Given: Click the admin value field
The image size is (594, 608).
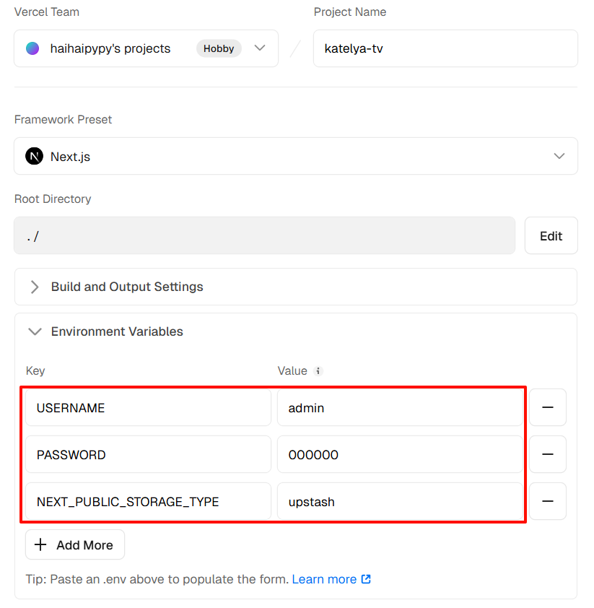Looking at the screenshot, I should tap(399, 408).
